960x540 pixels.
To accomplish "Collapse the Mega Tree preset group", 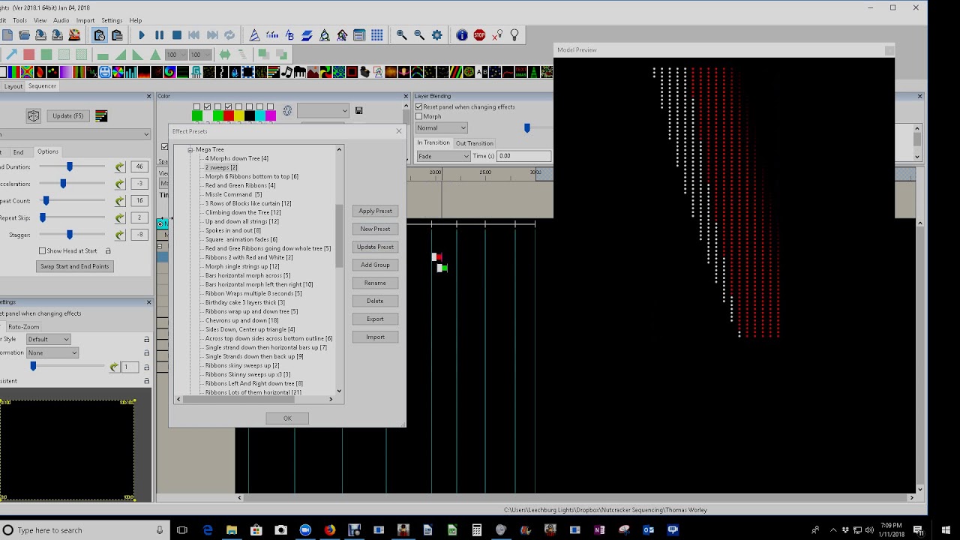I will [190, 149].
